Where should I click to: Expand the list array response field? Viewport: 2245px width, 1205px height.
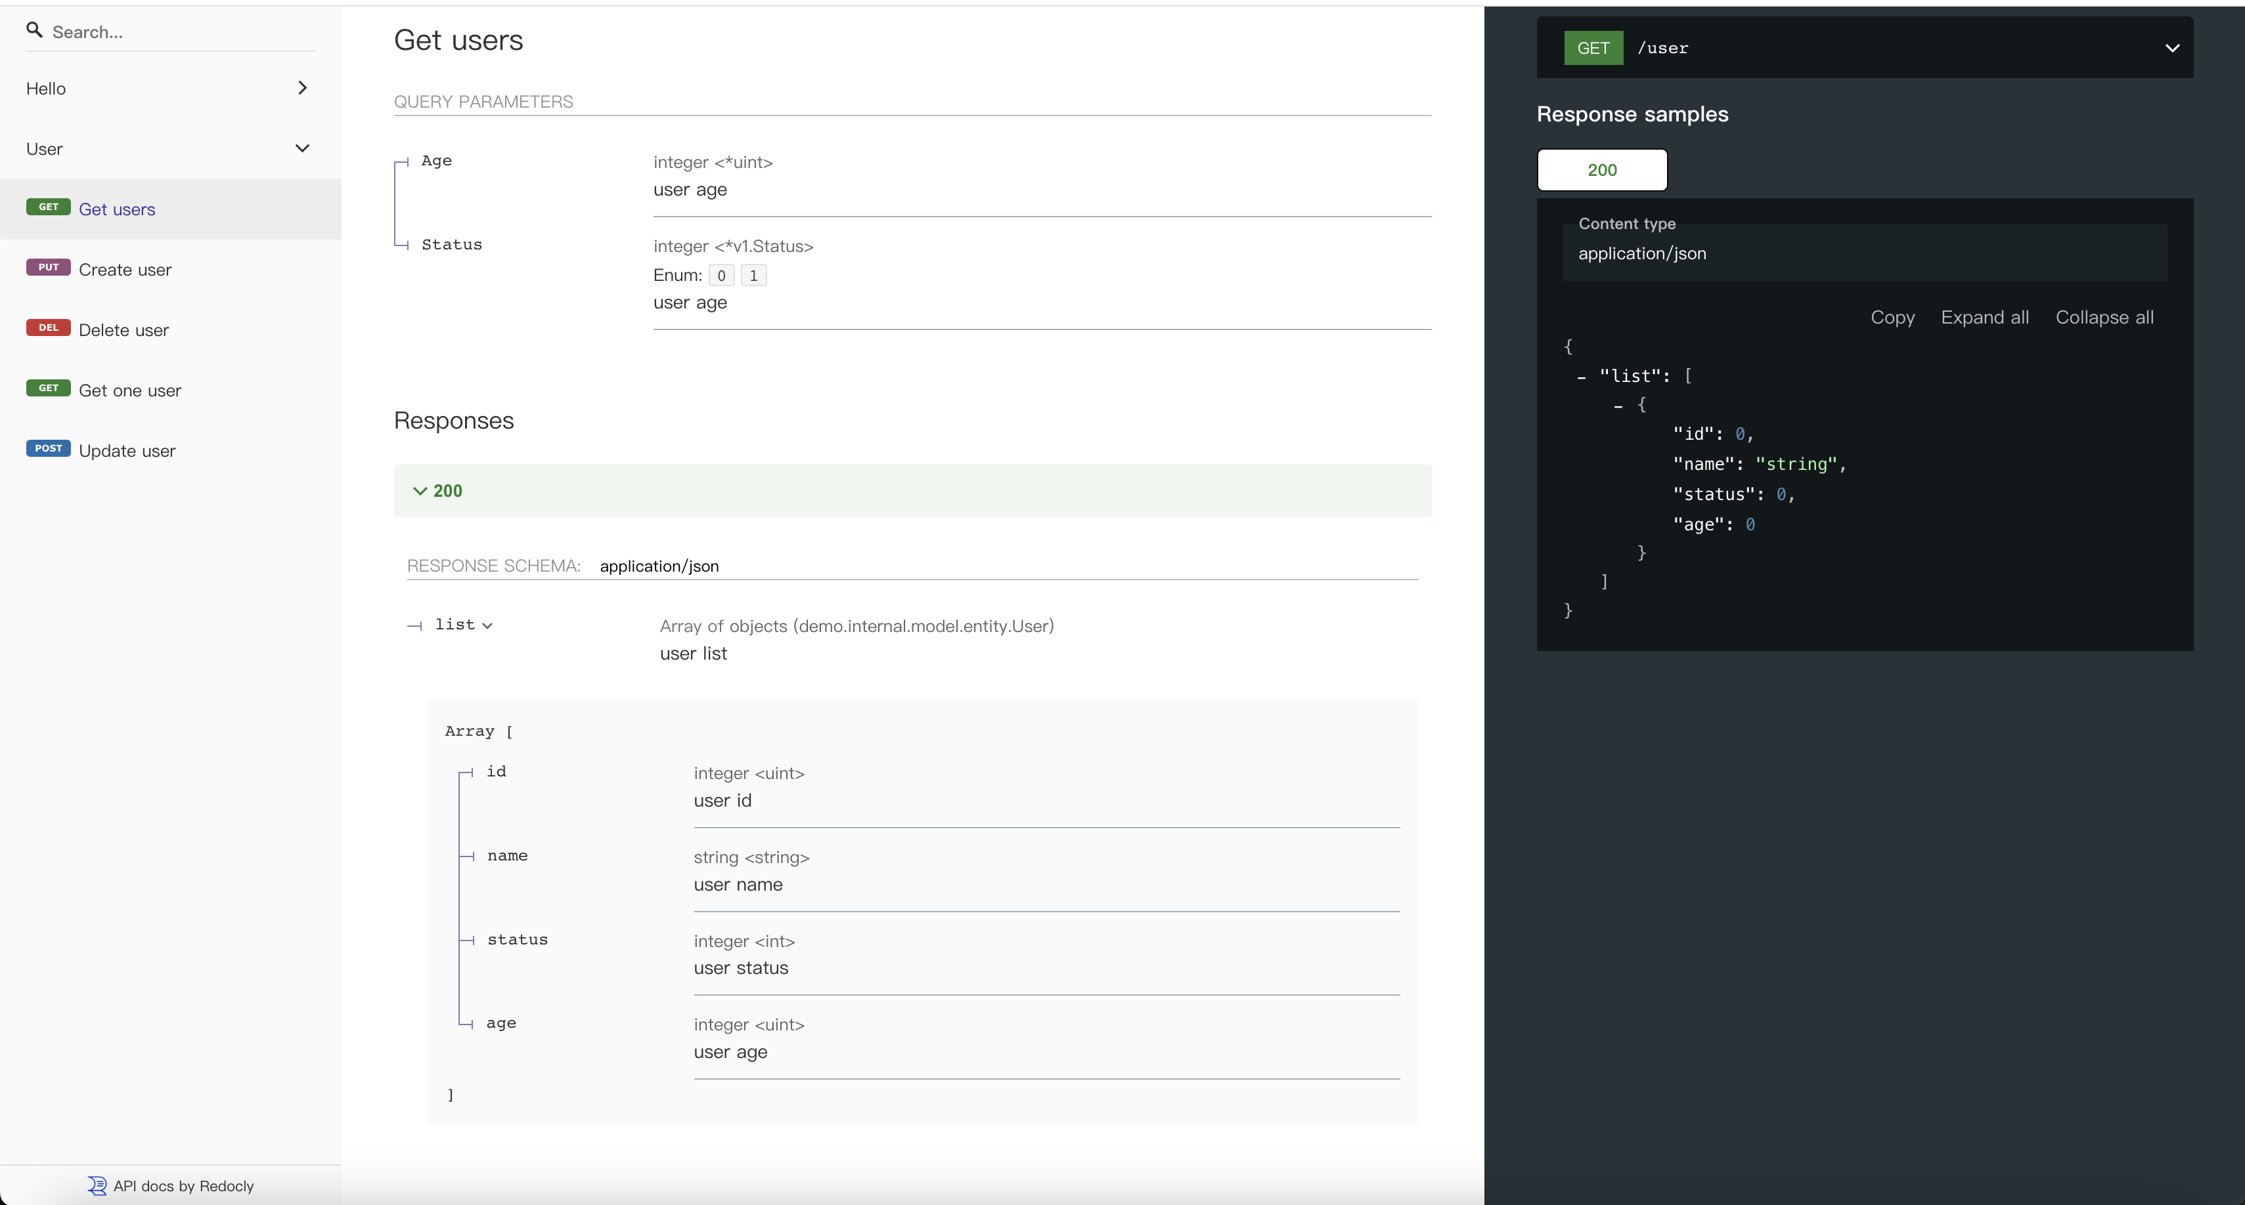[x=465, y=625]
